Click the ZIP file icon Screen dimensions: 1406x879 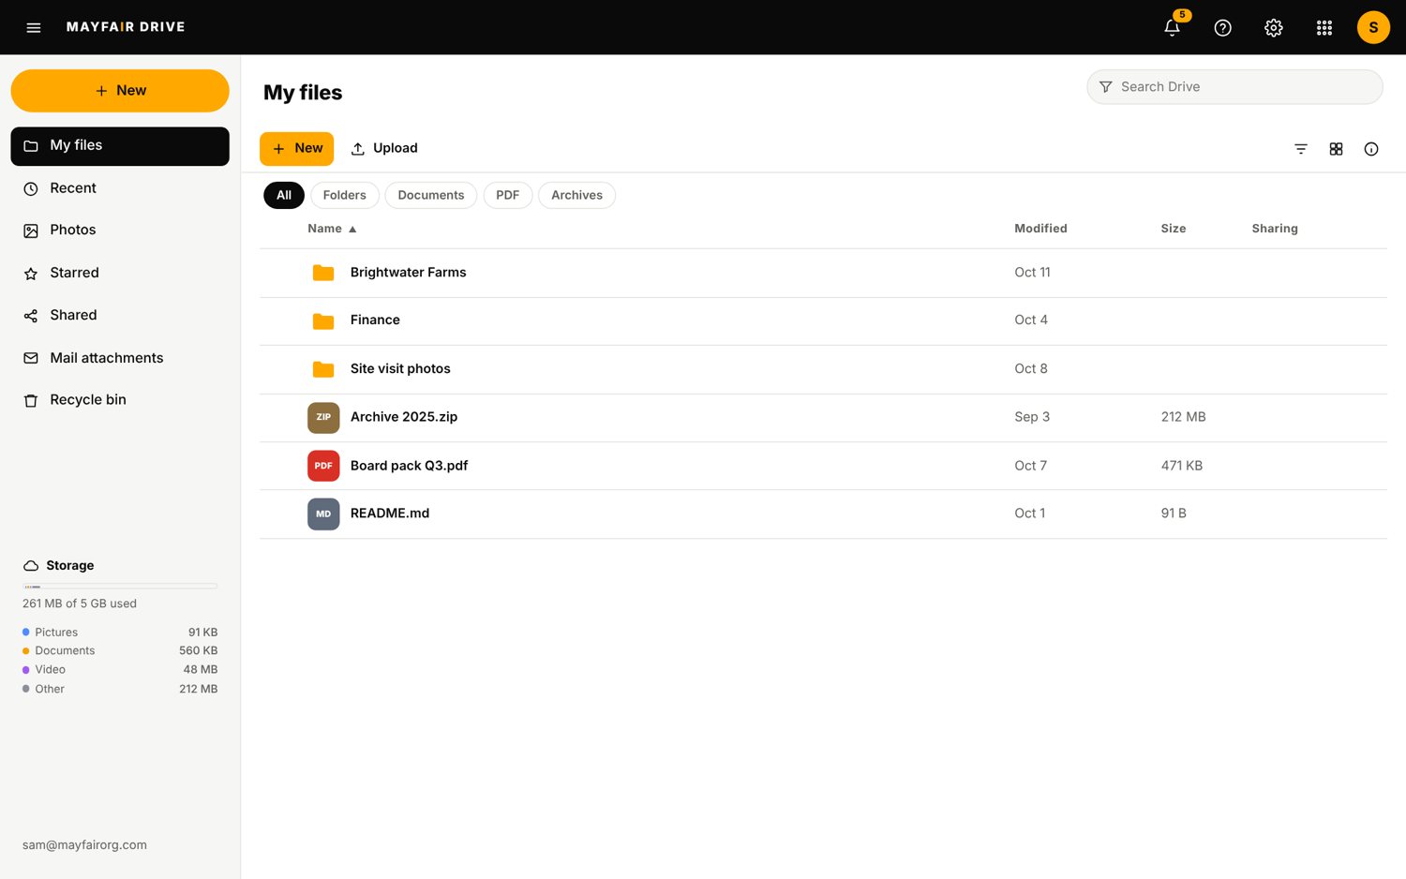tap(323, 417)
